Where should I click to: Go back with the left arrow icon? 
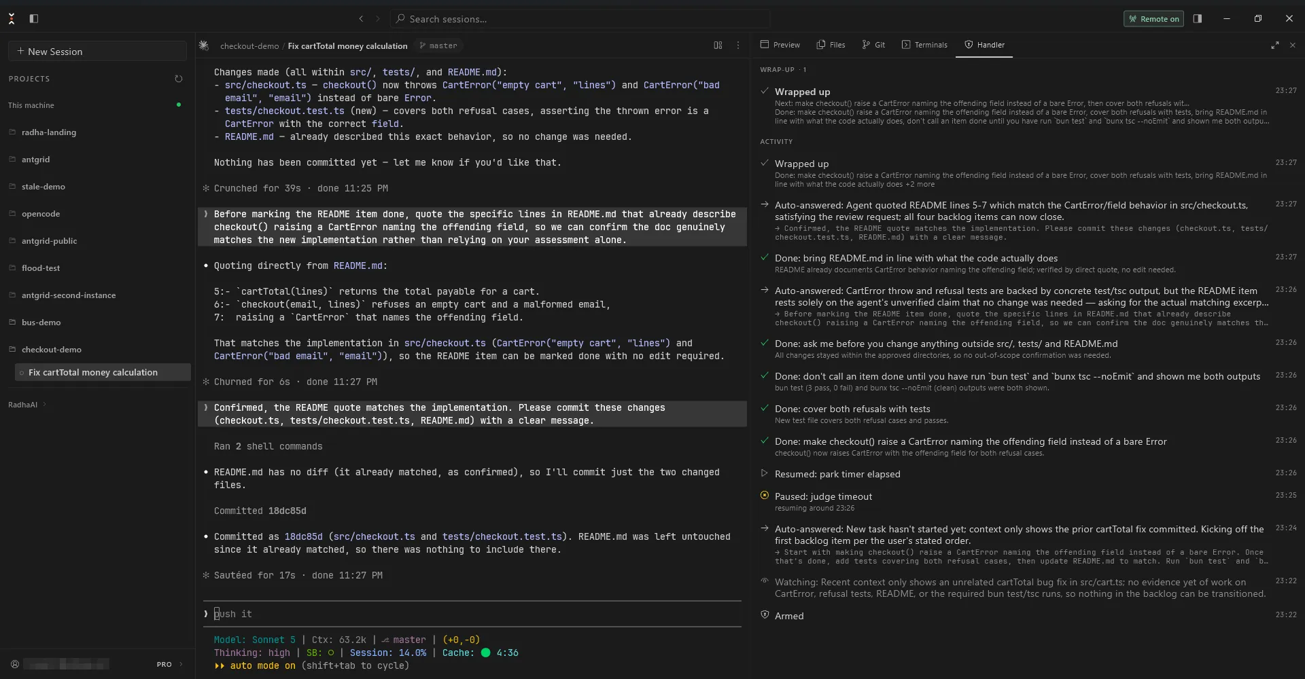(x=362, y=19)
